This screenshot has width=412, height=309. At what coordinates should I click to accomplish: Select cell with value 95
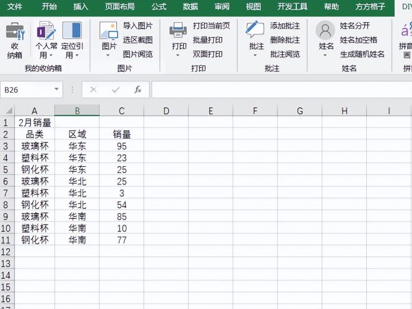tap(122, 146)
